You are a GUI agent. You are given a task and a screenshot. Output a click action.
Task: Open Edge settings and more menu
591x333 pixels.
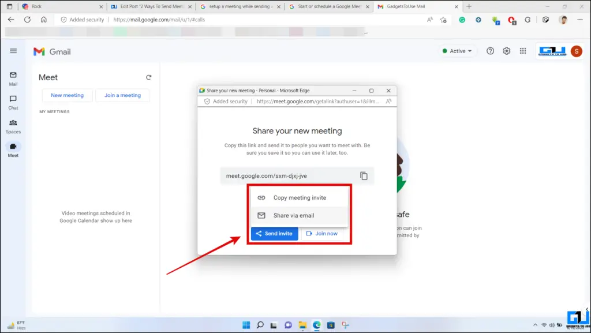[x=579, y=20]
